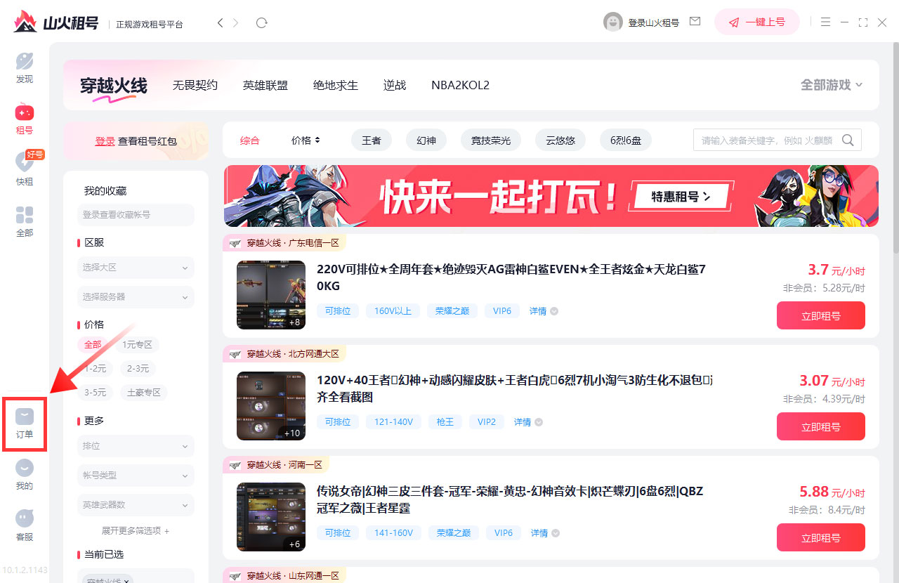Expand 详情 for the 120V+40王者 listing
Viewport: 899px width, 583px height.
[x=528, y=422]
